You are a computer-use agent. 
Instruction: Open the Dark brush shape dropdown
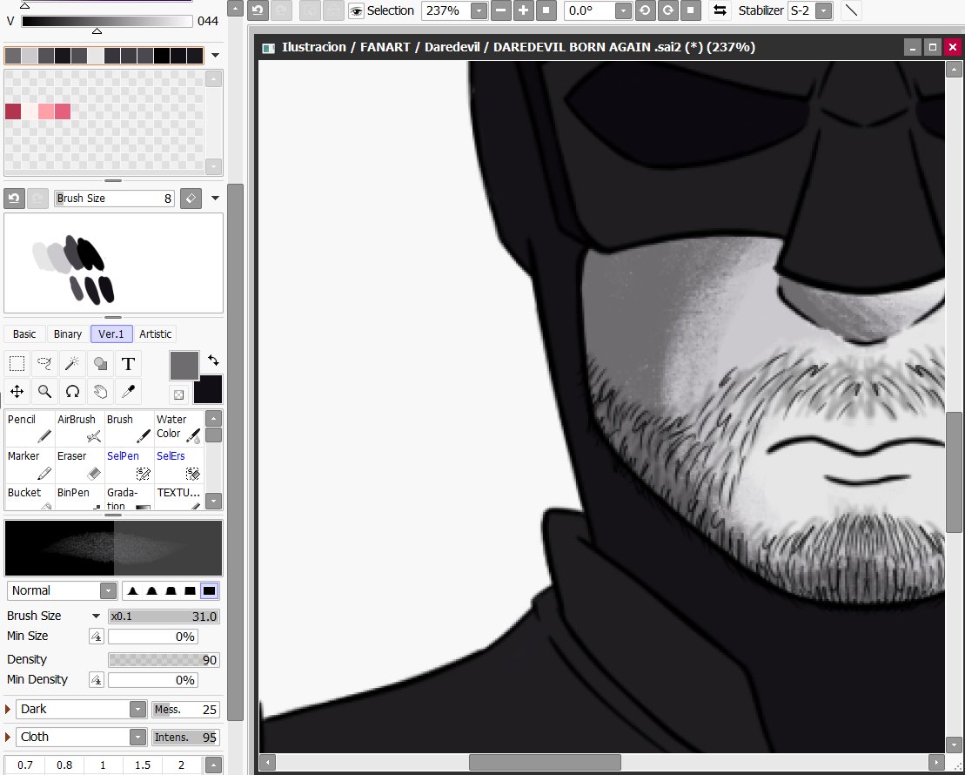coord(137,709)
